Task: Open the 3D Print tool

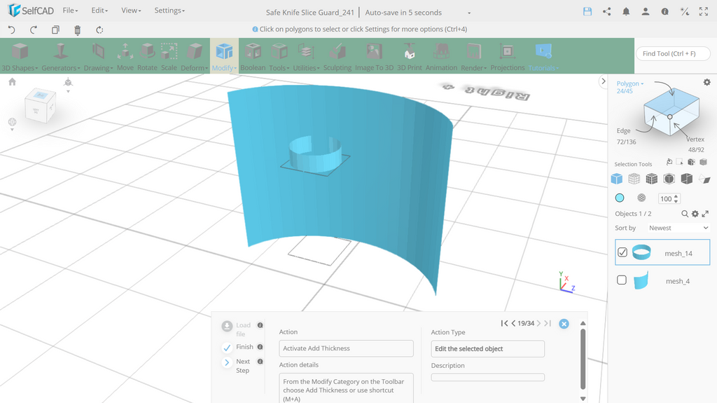Action: 409,57
